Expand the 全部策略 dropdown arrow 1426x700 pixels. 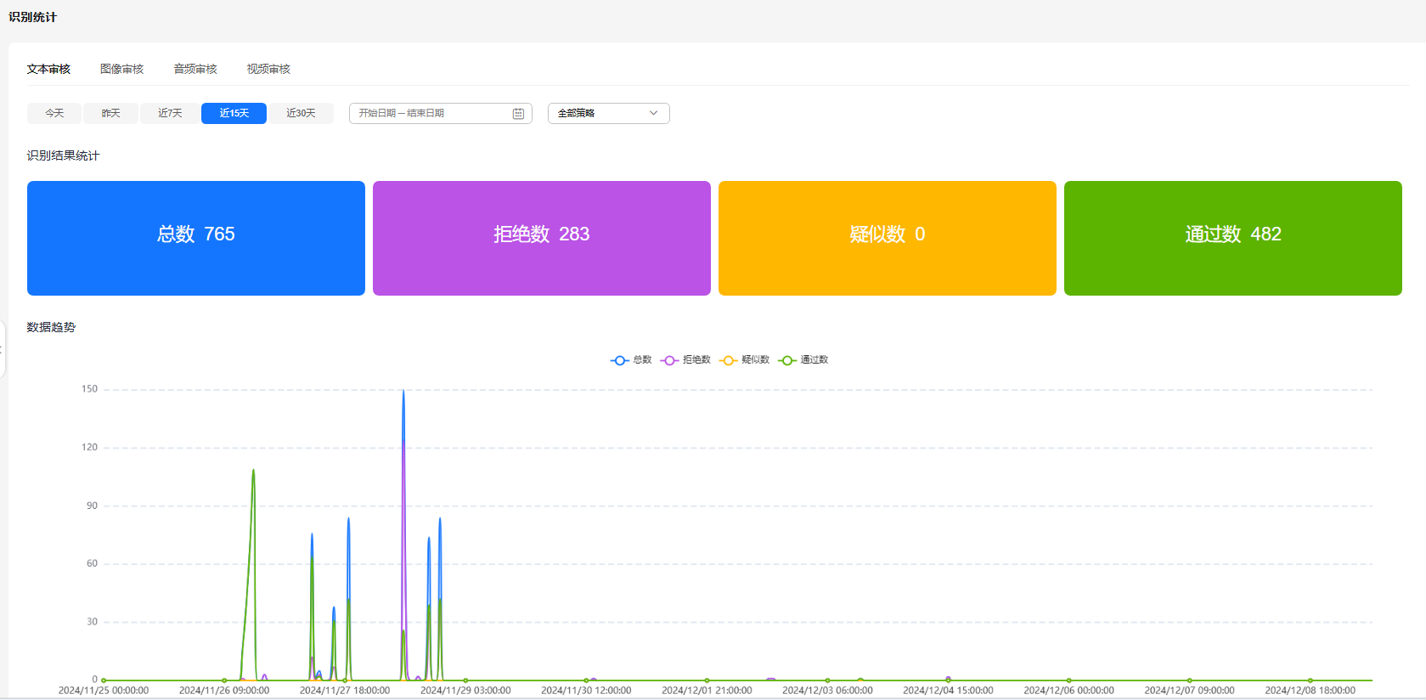point(653,113)
